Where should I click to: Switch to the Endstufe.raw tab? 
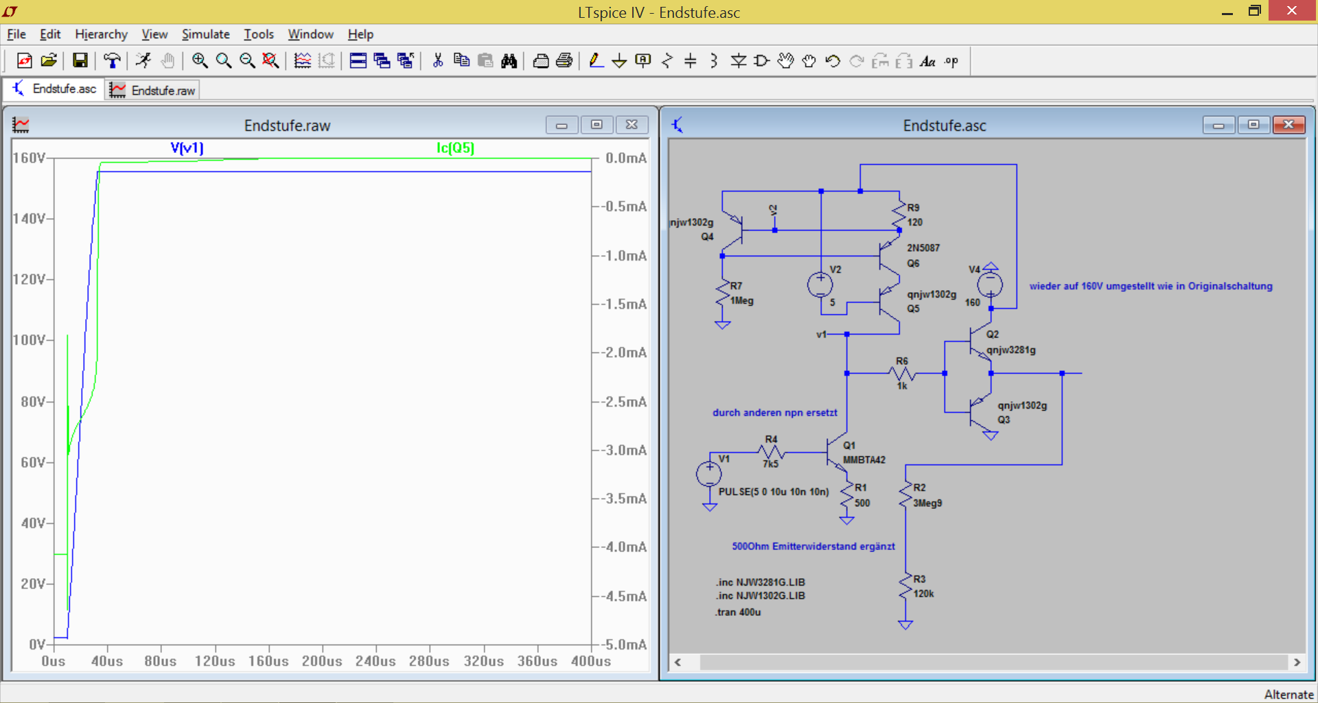pyautogui.click(x=152, y=90)
